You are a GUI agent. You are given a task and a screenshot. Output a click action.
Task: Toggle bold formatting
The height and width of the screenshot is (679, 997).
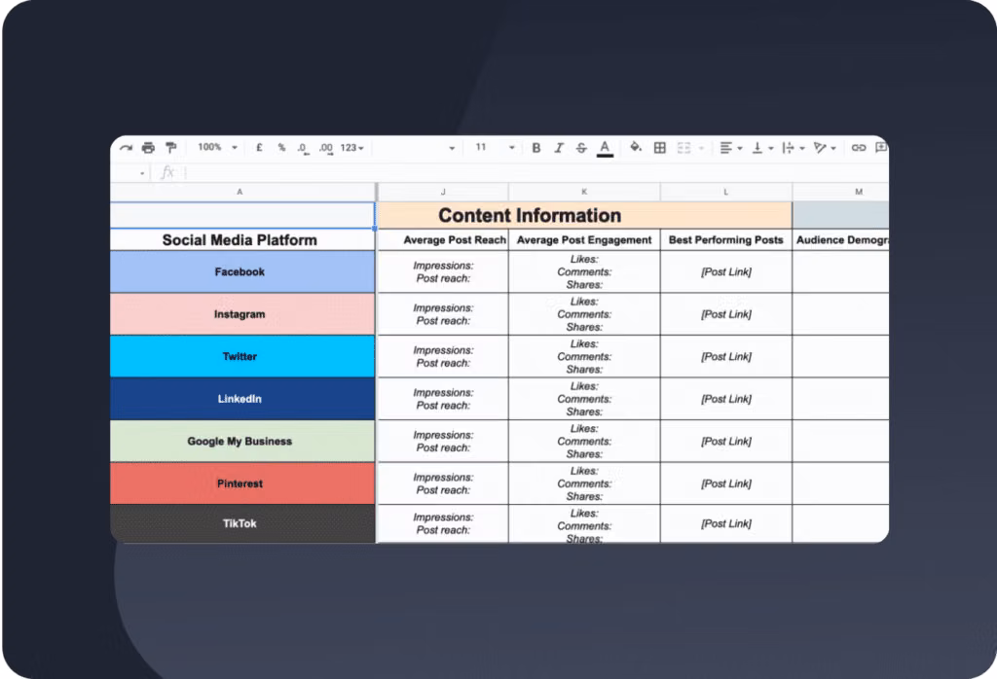point(536,148)
